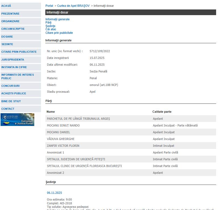Open the PREZENTARE menu item

[x=10, y=14]
